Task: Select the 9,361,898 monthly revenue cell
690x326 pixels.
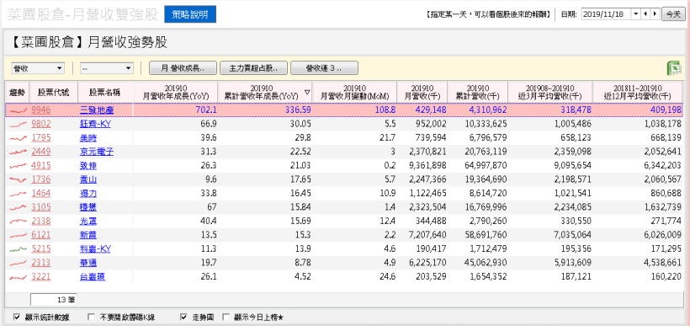Action: [x=422, y=166]
